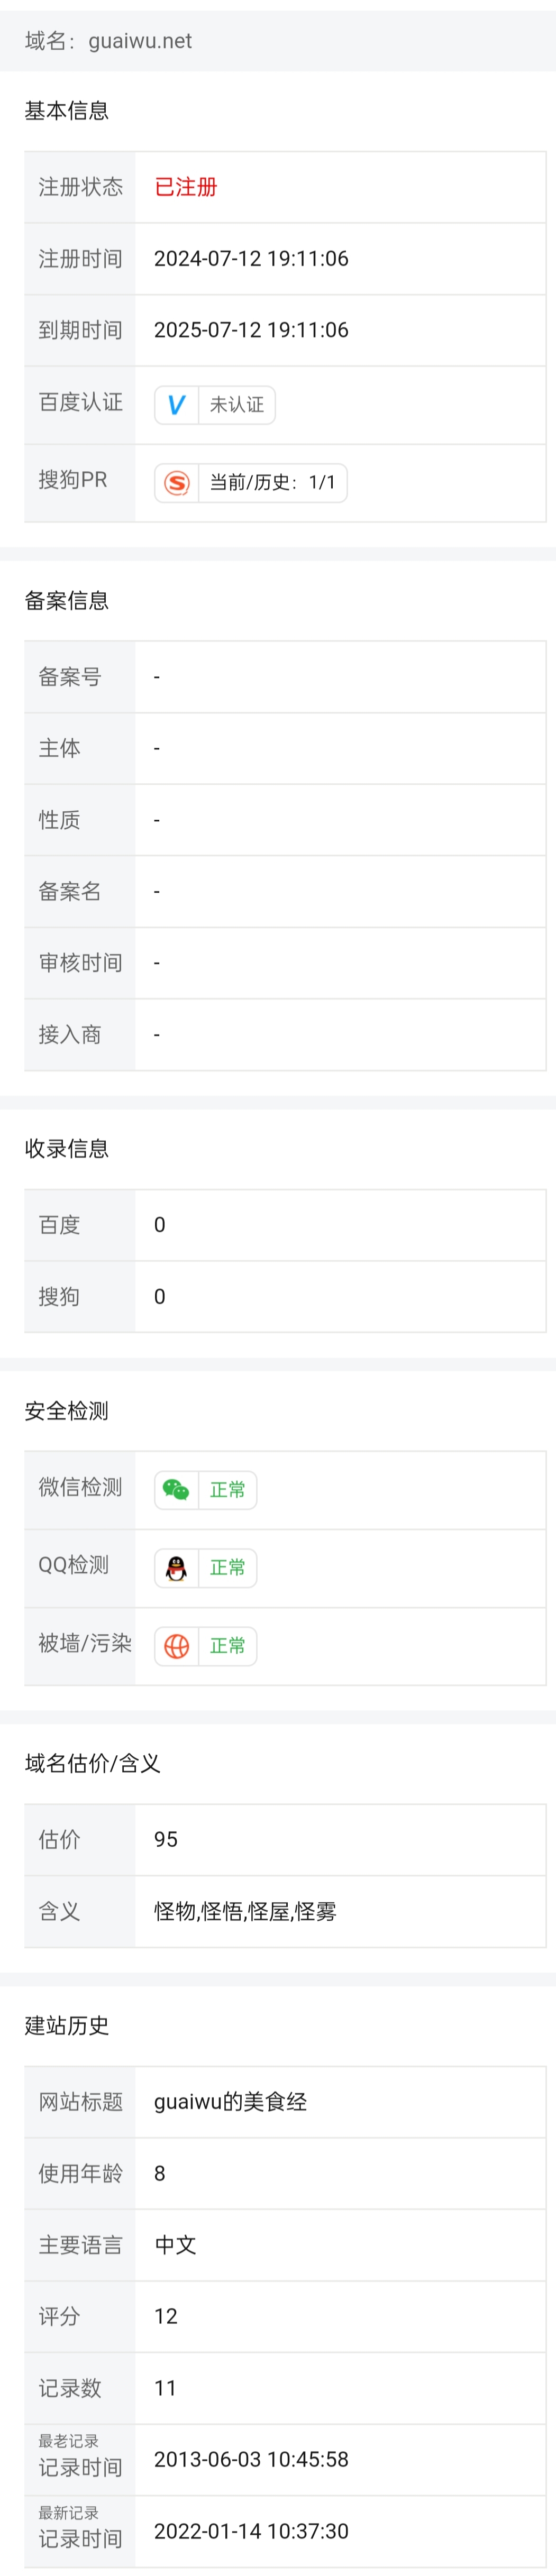
Task: Click the globe icon for 被墙/污染
Action: click(176, 1646)
